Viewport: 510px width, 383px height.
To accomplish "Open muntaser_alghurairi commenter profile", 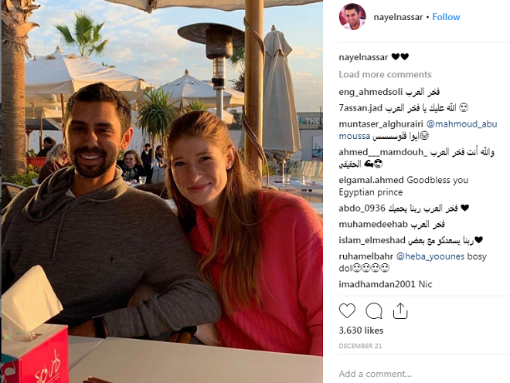I will (381, 124).
